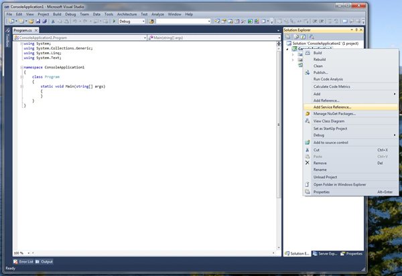Click the Add New Item toolbar icon
The image size is (402, 276).
(x=21, y=21)
